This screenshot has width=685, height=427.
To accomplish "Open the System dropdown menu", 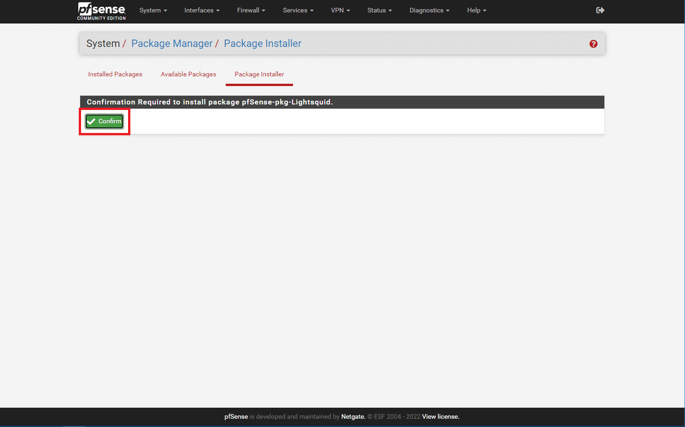I will pyautogui.click(x=153, y=10).
